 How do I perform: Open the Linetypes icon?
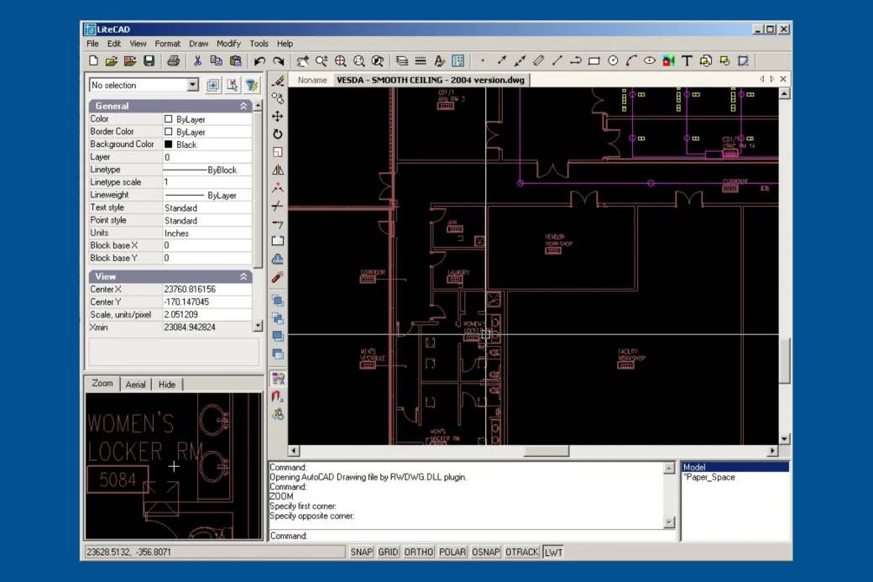click(x=421, y=60)
